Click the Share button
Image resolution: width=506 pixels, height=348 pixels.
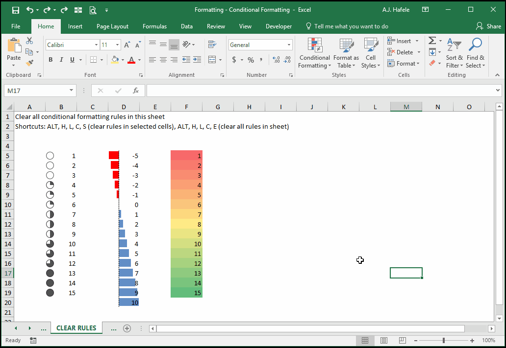(x=488, y=26)
